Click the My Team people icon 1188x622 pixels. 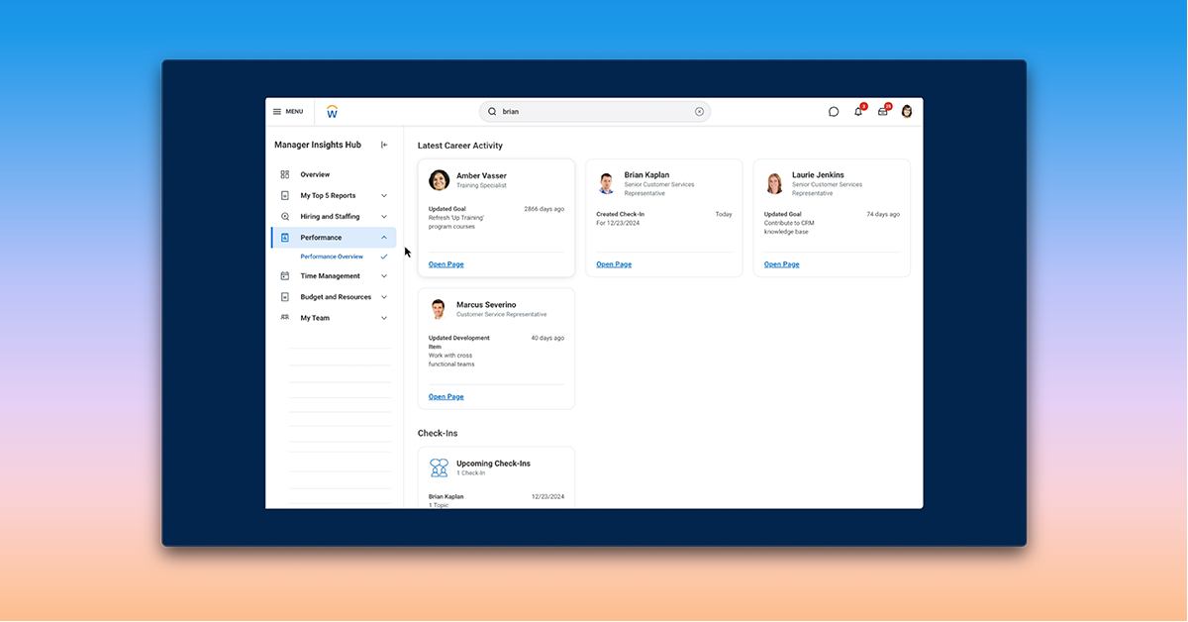coord(285,317)
